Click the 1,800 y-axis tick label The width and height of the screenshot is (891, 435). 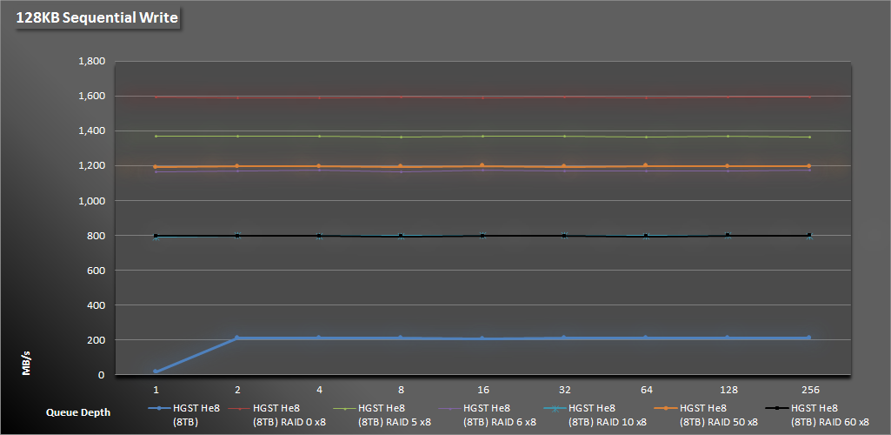tap(91, 62)
